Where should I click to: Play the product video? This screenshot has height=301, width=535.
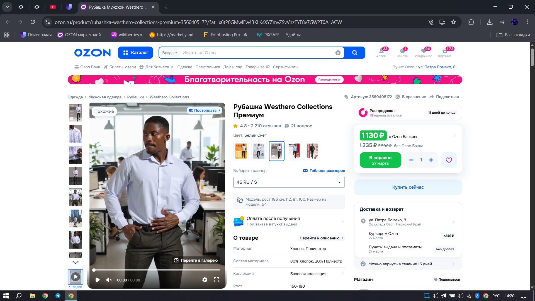98,280
